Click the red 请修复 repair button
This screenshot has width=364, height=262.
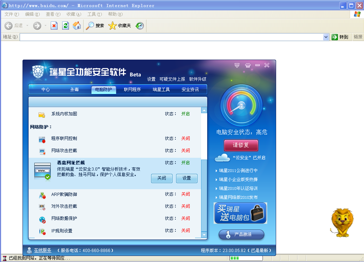241,145
